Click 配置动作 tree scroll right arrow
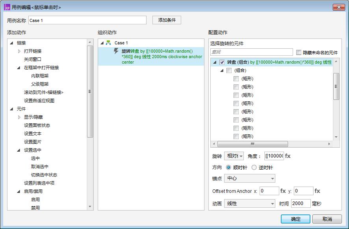349x229 pixels. click(x=329, y=144)
